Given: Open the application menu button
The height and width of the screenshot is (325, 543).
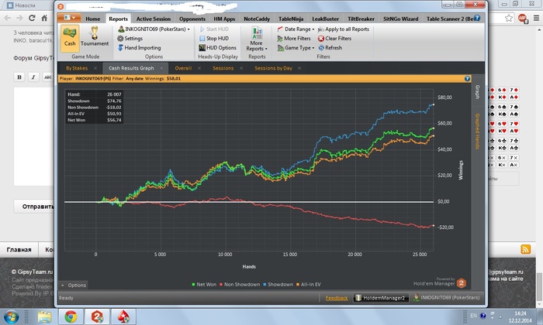Looking at the screenshot, I should coord(69,18).
